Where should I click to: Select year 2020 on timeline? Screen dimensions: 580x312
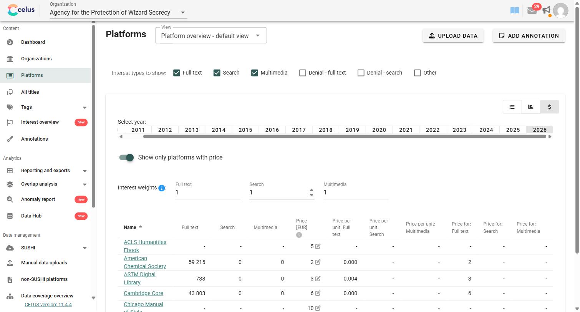379,130
